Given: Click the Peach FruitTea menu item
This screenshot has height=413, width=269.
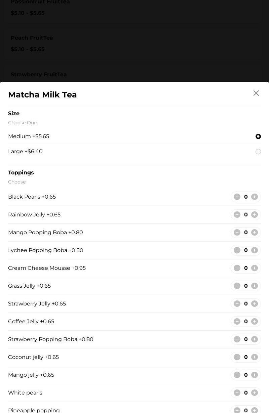Looking at the screenshot, I should (32, 38).
